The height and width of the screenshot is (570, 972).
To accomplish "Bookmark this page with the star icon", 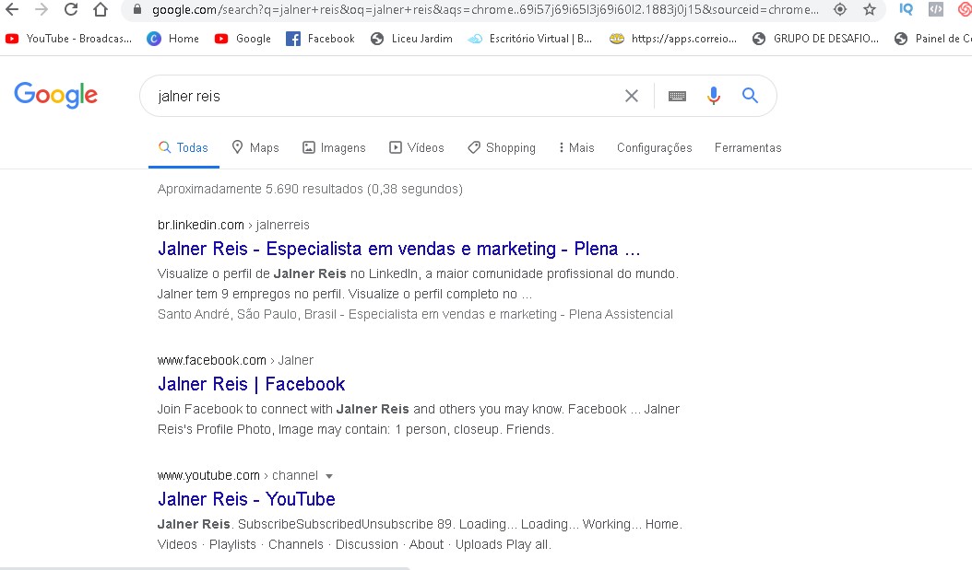I will 870,9.
